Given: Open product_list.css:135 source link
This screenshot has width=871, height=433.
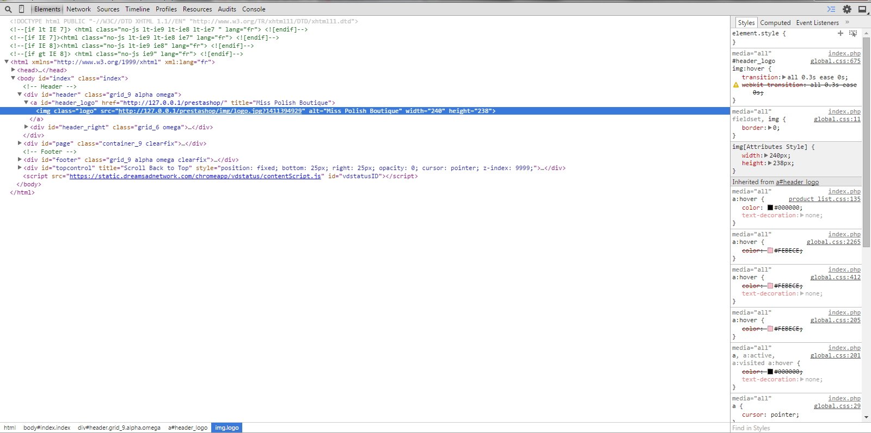Looking at the screenshot, I should point(825,199).
